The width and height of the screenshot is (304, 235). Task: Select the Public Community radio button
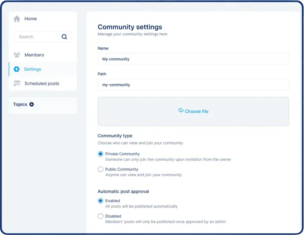[100, 169]
